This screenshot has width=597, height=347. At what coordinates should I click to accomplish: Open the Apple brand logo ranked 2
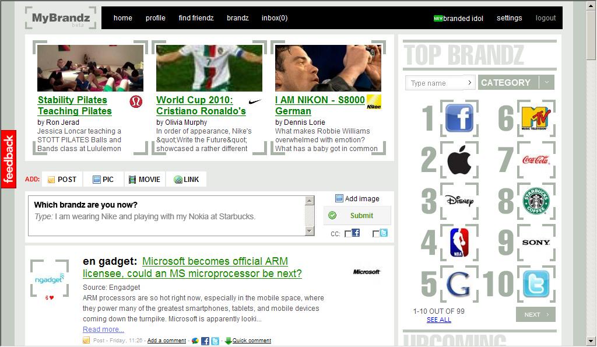coord(459,160)
